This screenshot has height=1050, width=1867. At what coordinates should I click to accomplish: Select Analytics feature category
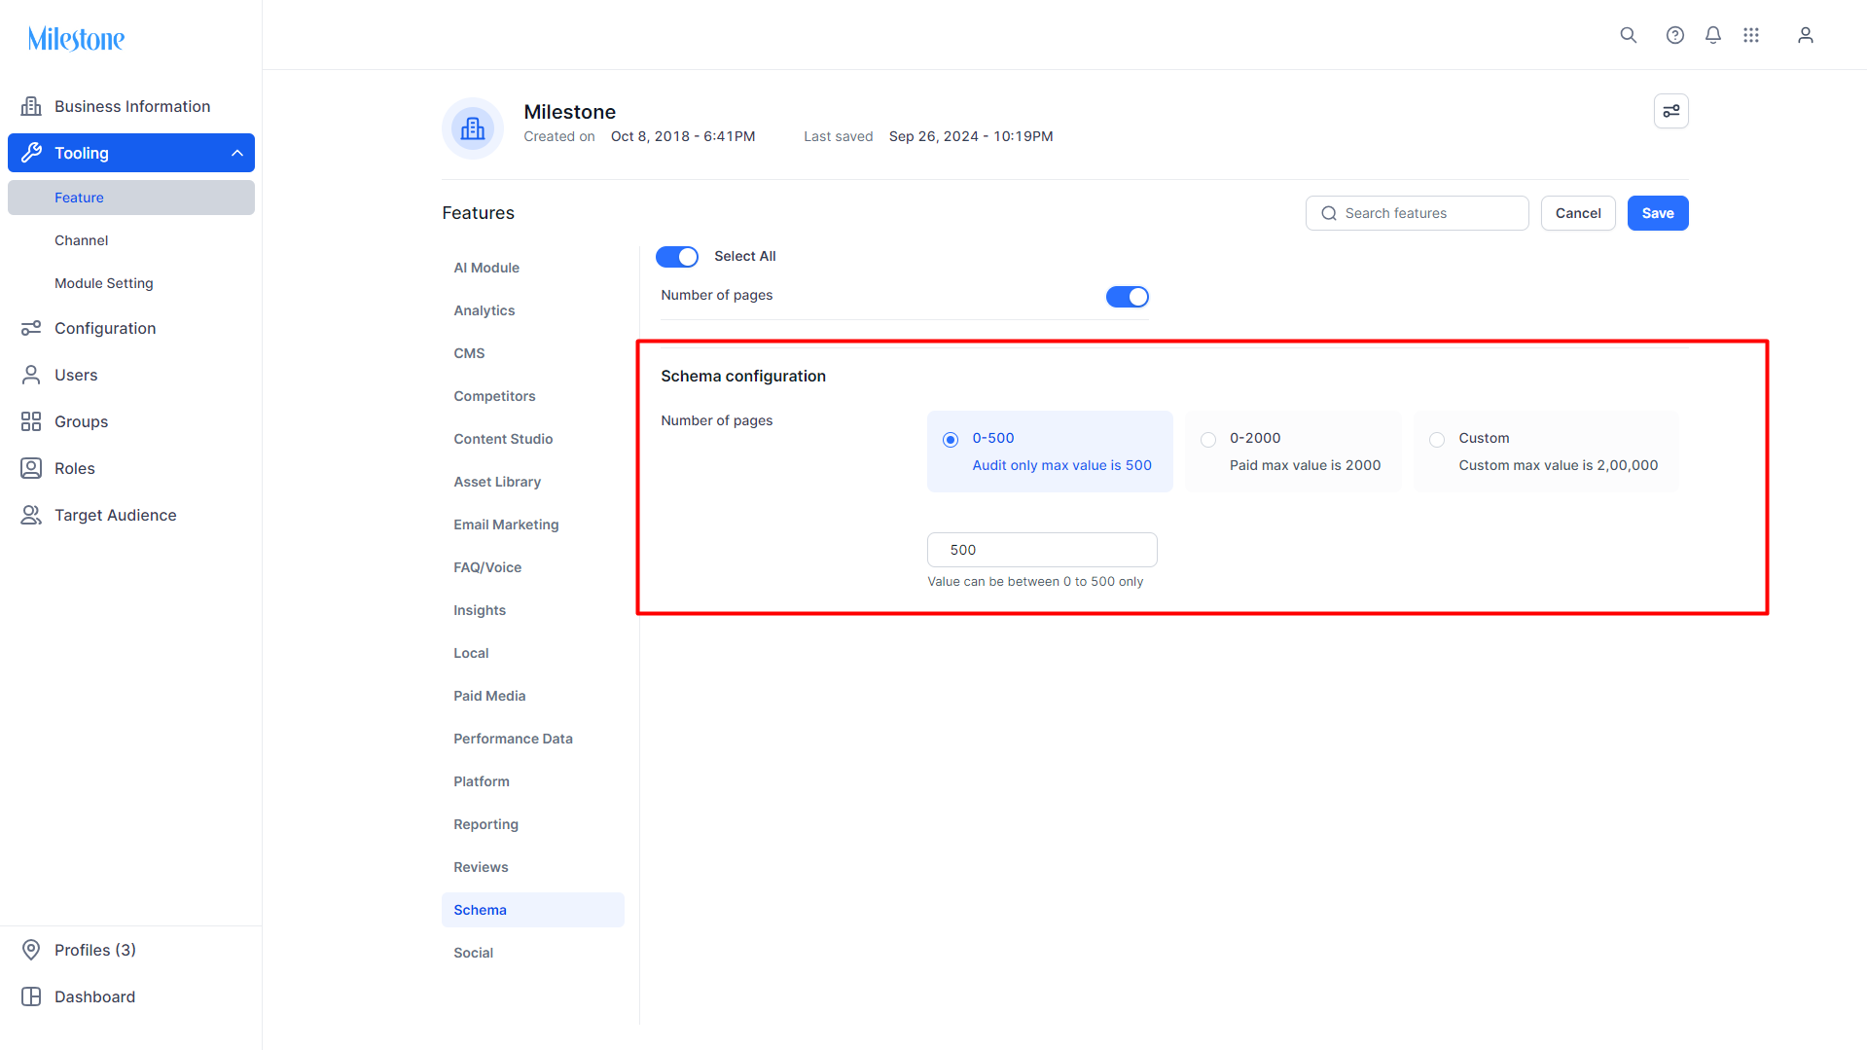pos(533,310)
